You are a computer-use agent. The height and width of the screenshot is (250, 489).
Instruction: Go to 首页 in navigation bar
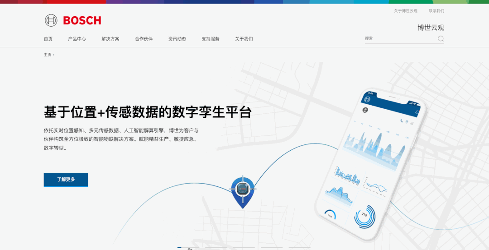coord(48,39)
